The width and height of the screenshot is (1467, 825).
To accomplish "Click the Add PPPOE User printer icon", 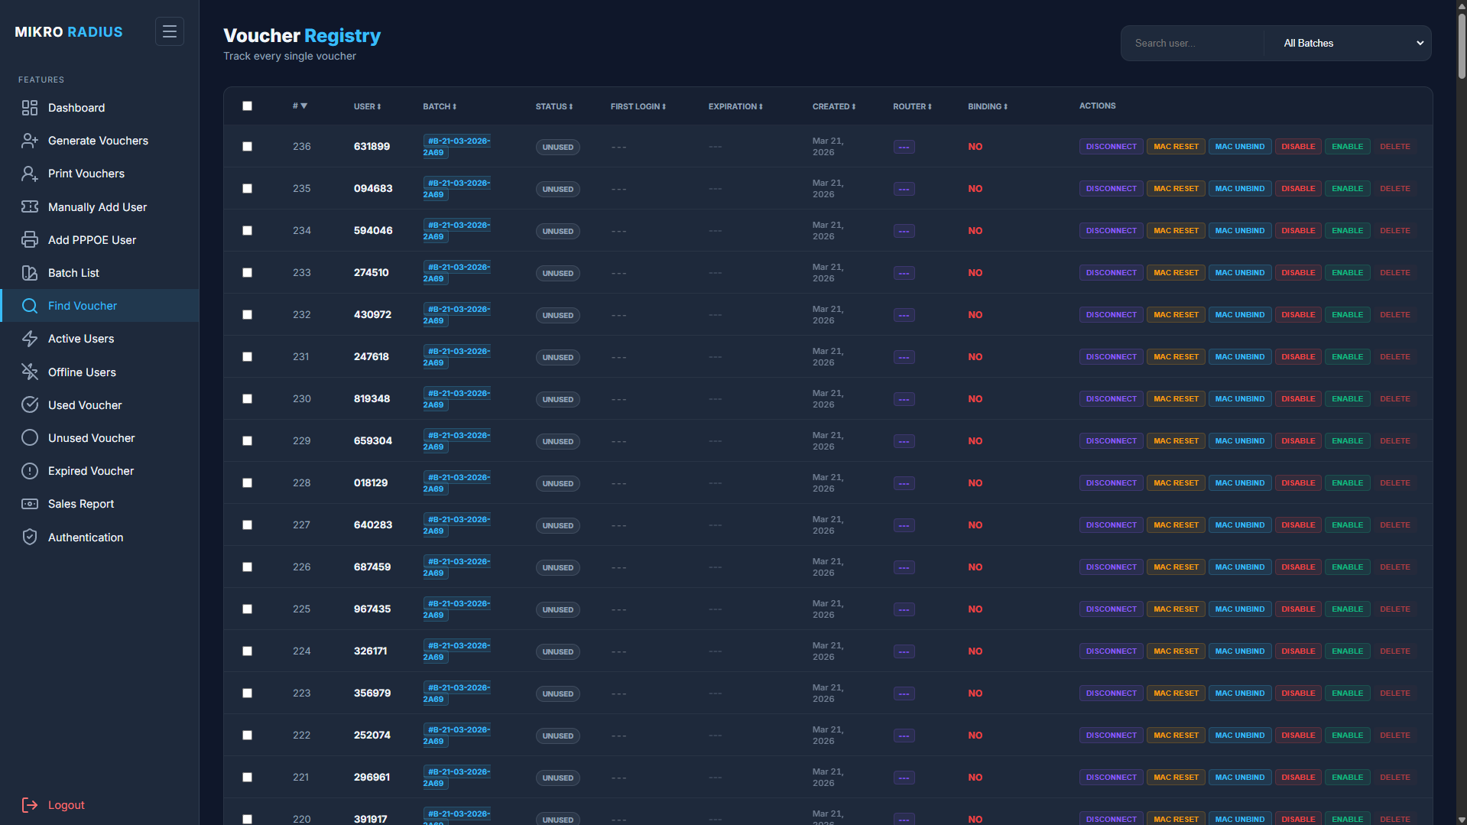I will coord(30,239).
